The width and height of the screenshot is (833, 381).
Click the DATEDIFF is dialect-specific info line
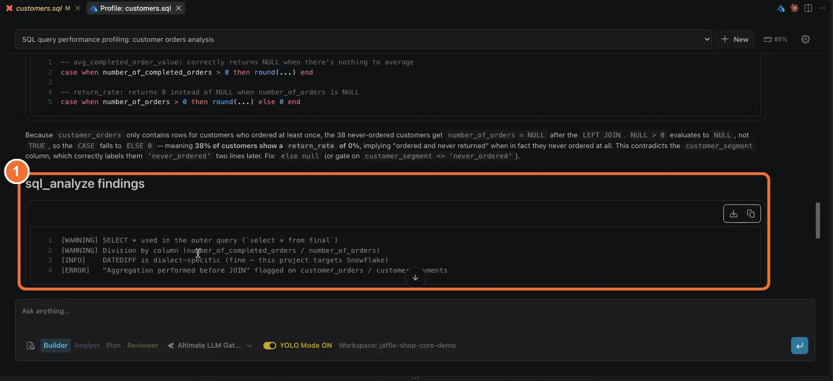tap(225, 260)
